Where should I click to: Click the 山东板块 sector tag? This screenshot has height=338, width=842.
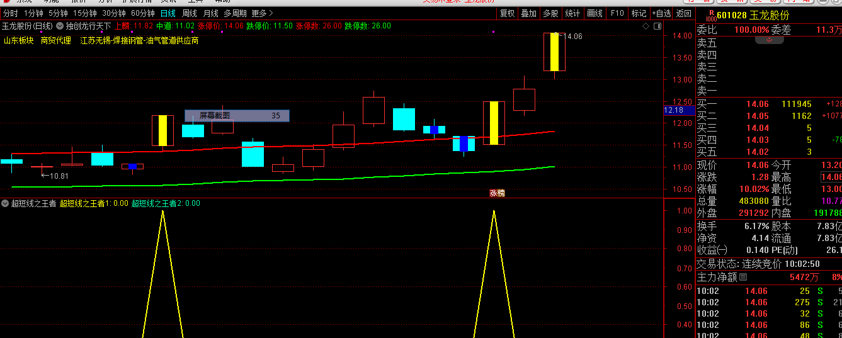point(19,40)
